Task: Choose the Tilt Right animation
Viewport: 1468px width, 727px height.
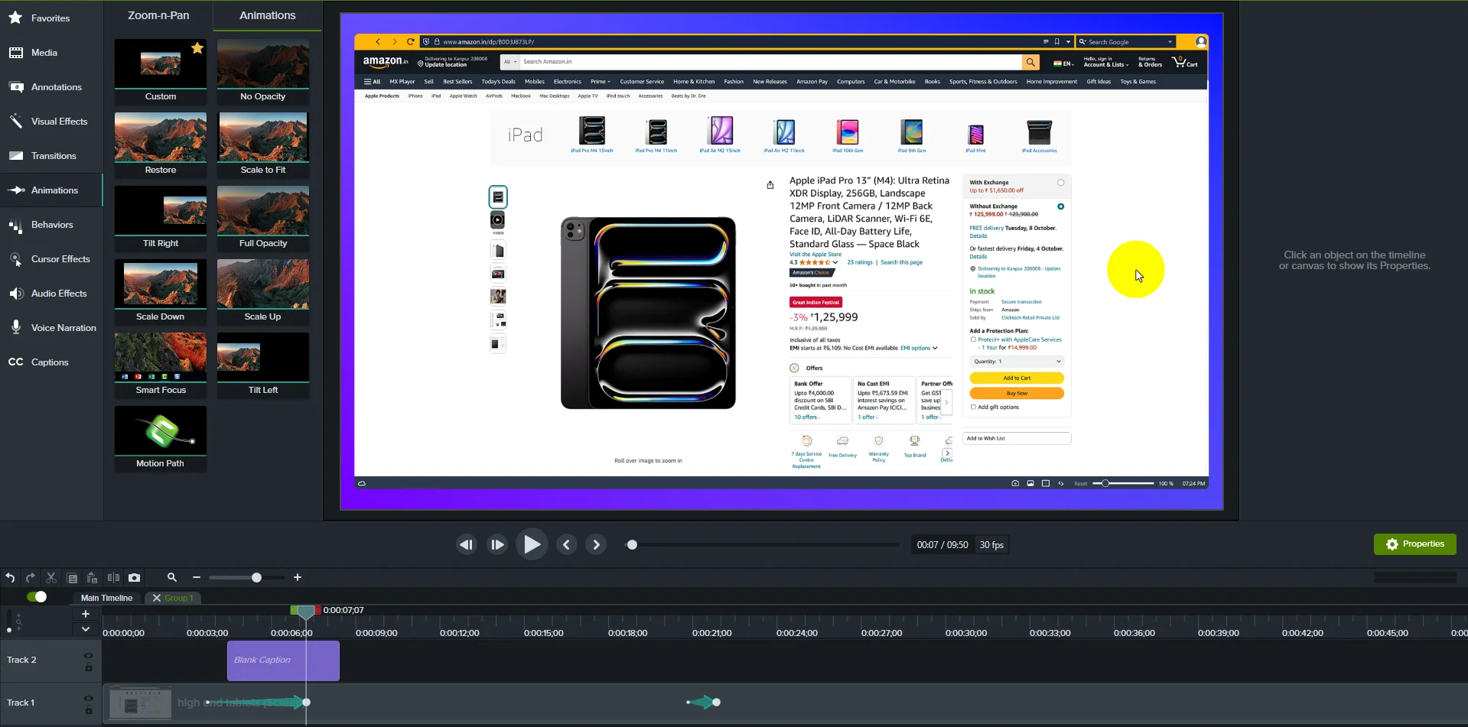Action: (x=161, y=218)
